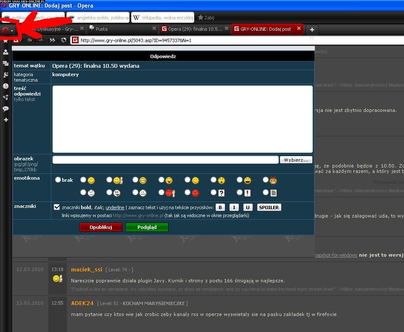Viewport: 404px width, 332px height.
Task: Open the 'napshot-for-windows' link
Action: (x=336, y=255)
